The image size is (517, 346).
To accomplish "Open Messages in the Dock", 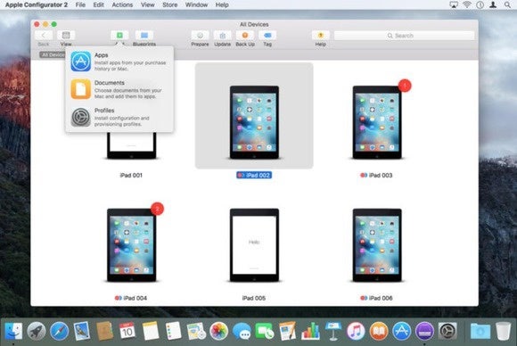I will 242,331.
